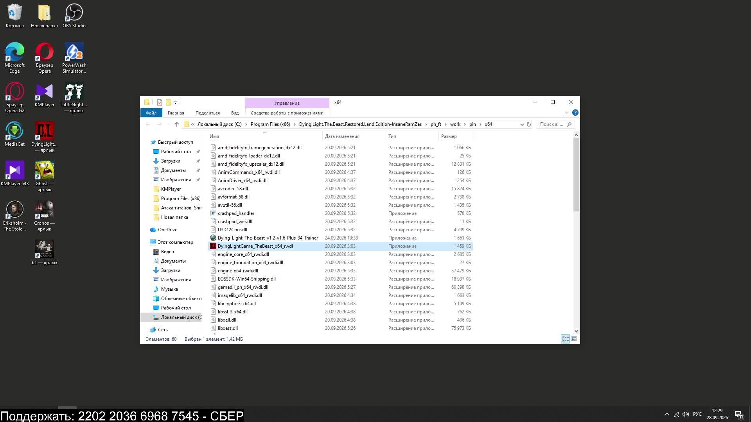Switch to details view layout icon
751x422 pixels.
565,339
